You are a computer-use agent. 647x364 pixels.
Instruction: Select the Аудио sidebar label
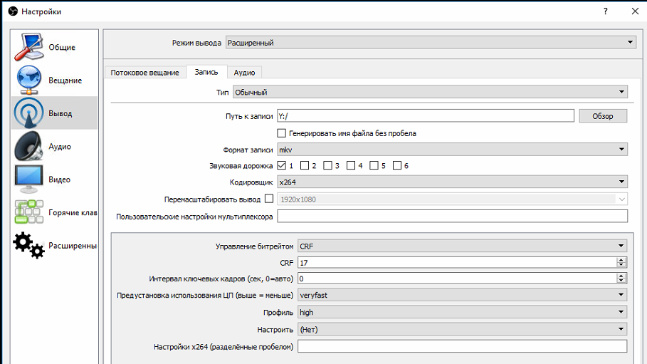click(x=60, y=146)
